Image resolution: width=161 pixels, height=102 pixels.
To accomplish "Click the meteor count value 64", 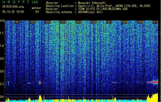I will pyautogui.click(x=37, y=12).
